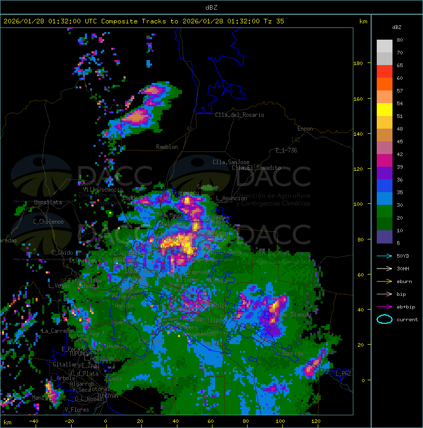
Task: Pick the royal blue legend swatch below 36
Action: 384,186
